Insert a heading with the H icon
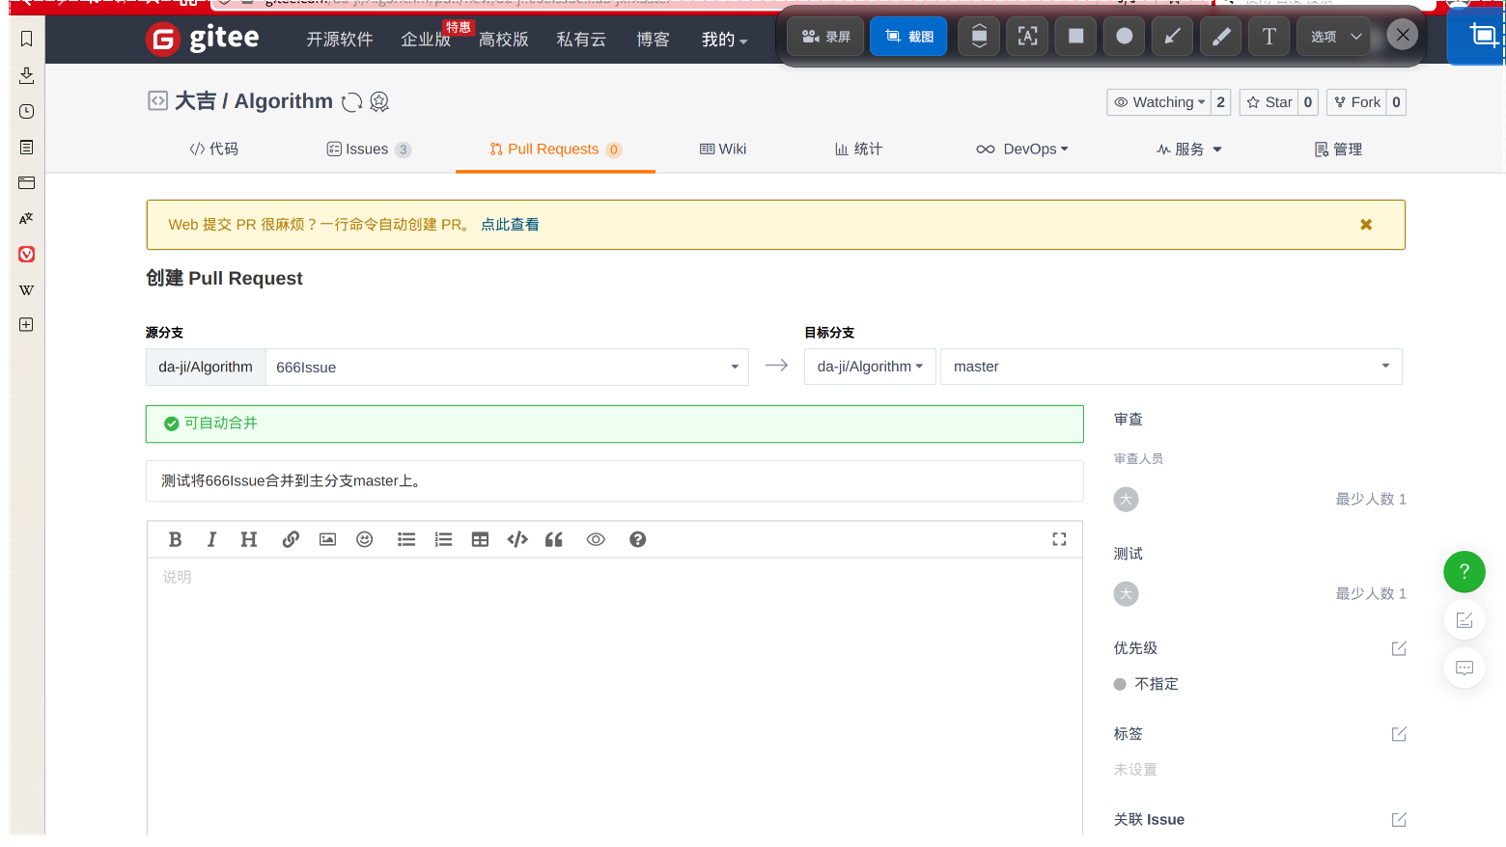Screen dimensions: 1506x847 249,539
